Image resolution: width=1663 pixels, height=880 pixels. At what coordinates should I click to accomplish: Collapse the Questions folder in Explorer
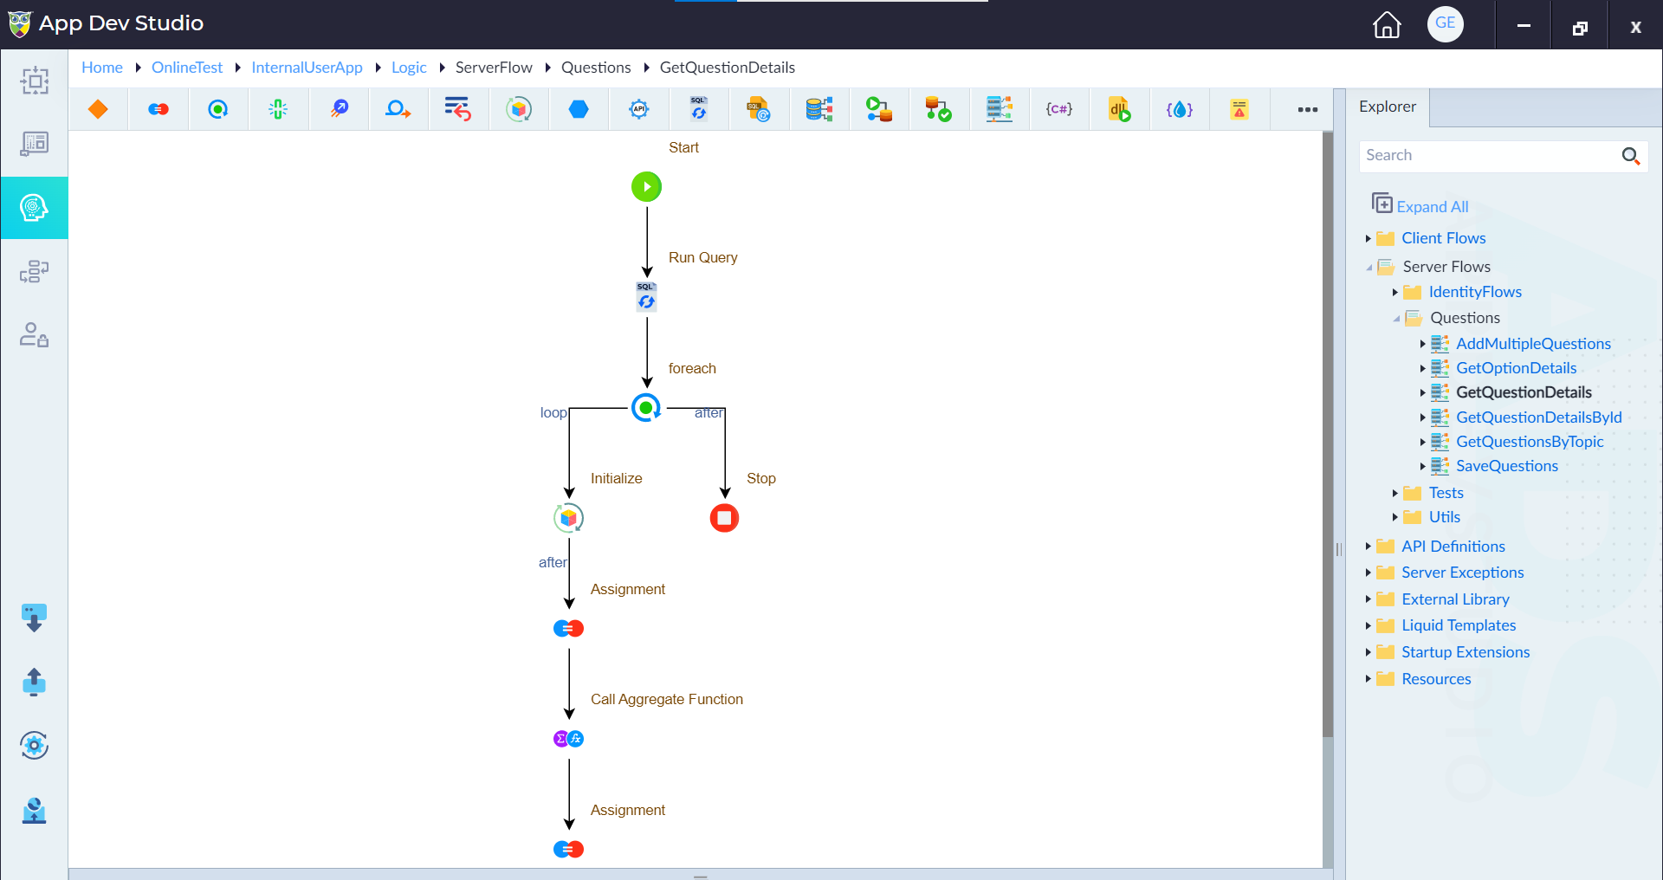(x=1396, y=319)
